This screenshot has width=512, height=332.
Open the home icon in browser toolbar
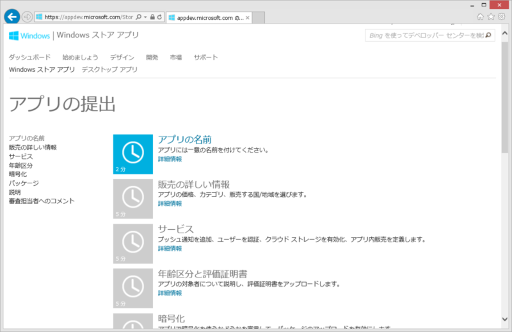point(480,17)
